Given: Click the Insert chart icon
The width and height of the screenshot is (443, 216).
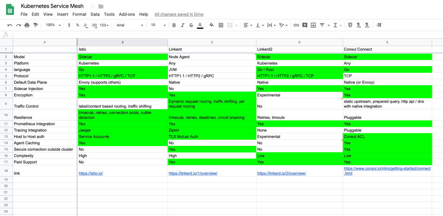Looking at the screenshot, I should (313, 25).
